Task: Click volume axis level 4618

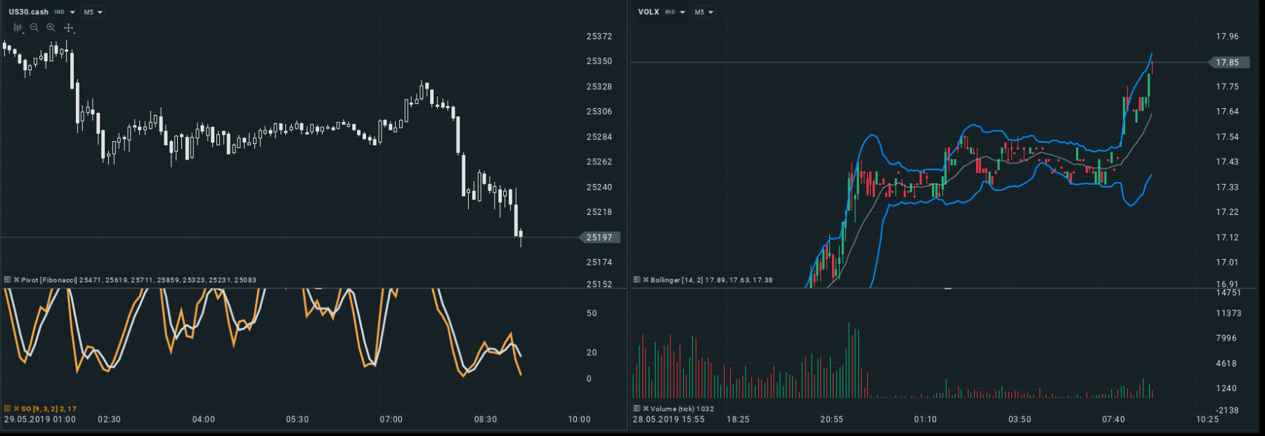Action: pos(1226,364)
